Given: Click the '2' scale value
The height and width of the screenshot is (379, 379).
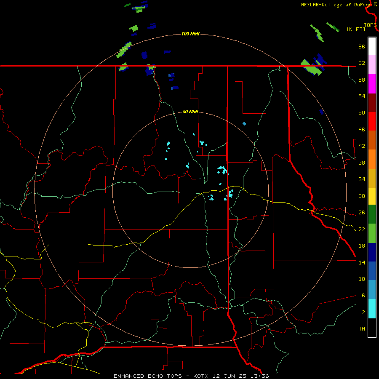Looking at the screenshot, I should [363, 312].
